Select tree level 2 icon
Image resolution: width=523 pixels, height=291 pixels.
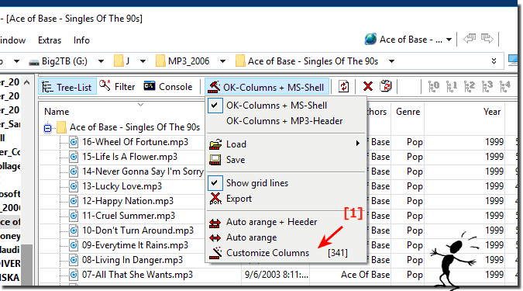(469, 87)
